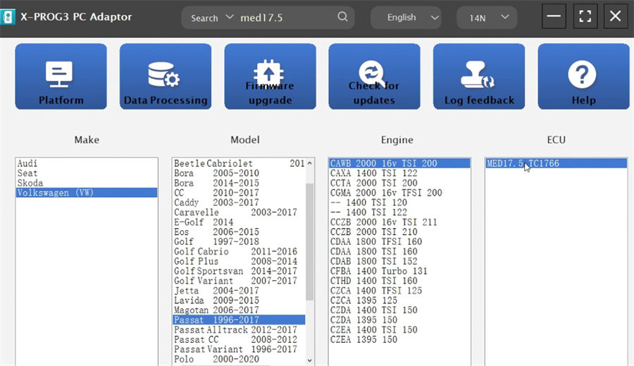Image resolution: width=634 pixels, height=366 pixels.
Task: Select Beetle Cabriolet model
Action: pyautogui.click(x=239, y=163)
